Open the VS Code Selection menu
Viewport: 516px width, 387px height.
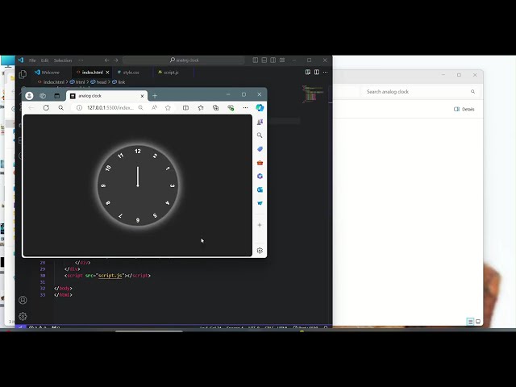click(x=63, y=60)
